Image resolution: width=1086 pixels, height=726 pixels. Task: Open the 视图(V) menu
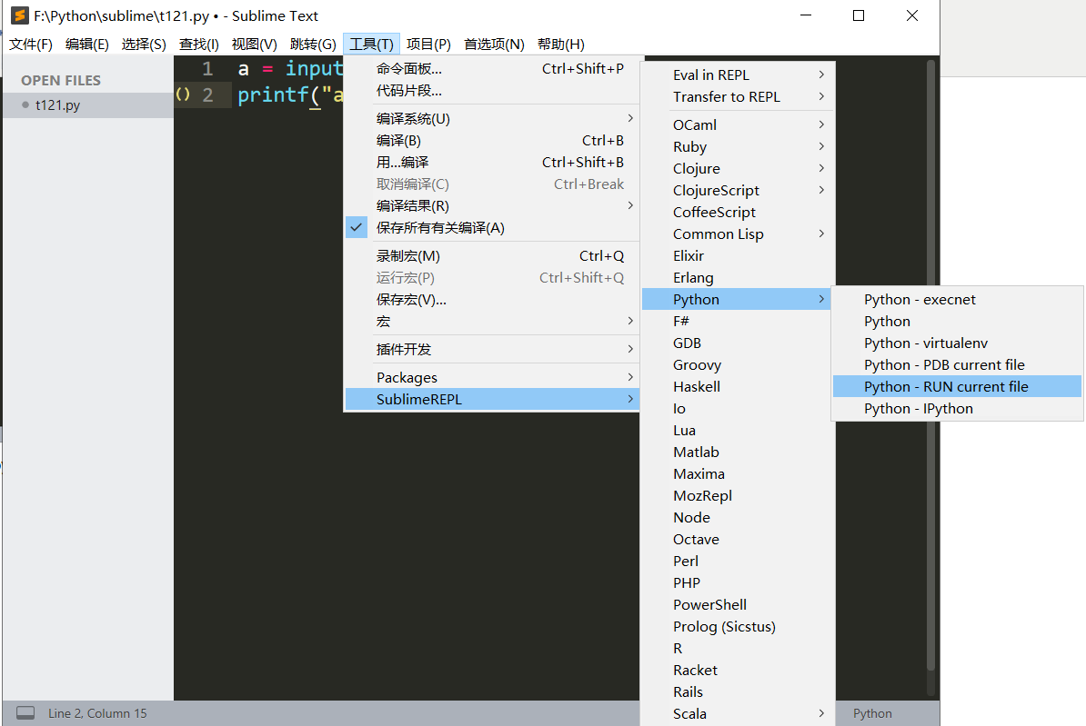[x=254, y=45]
